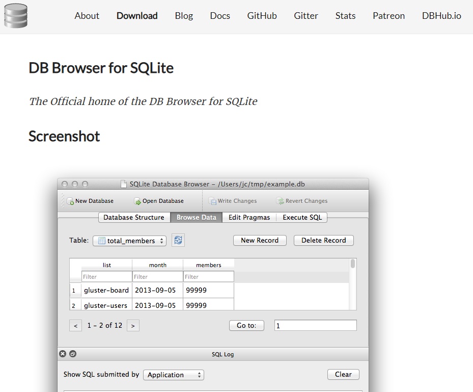Click the table vertical scrollbar handle
Image resolution: width=473 pixels, height=392 pixels.
point(353,264)
